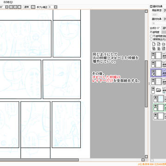The height and width of the screenshot is (166, 166).
Task: Click the transfer-down layer icon
Action: pos(154,48)
